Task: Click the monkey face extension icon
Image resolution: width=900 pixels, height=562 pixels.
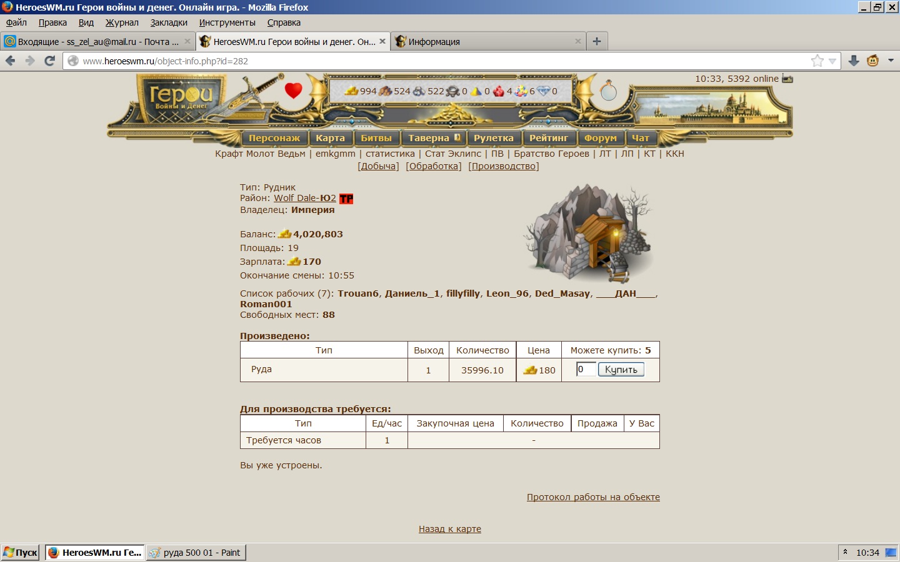Action: tap(873, 61)
